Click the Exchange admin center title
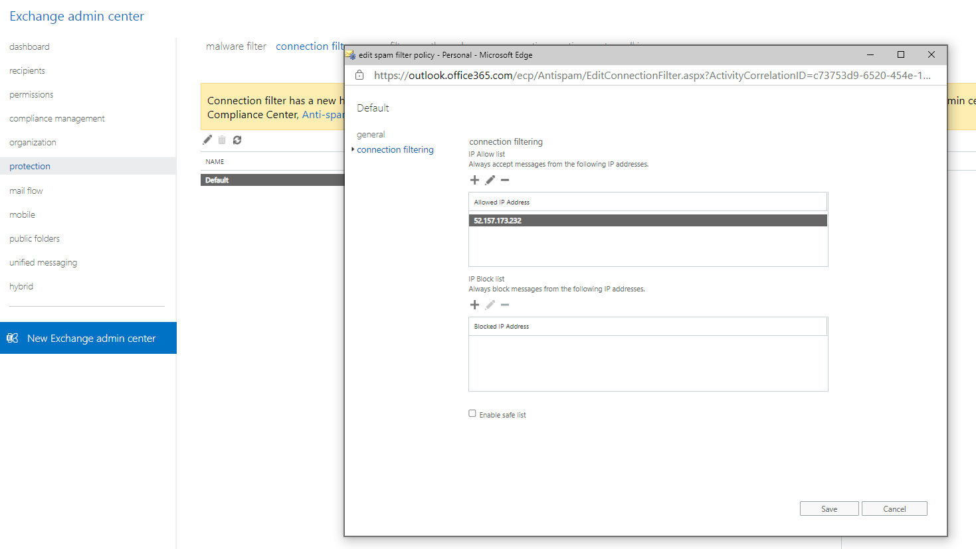This screenshot has width=976, height=549. coord(76,16)
